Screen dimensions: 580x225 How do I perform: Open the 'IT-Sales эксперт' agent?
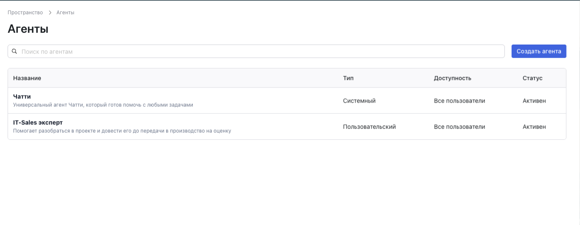pyautogui.click(x=38, y=122)
